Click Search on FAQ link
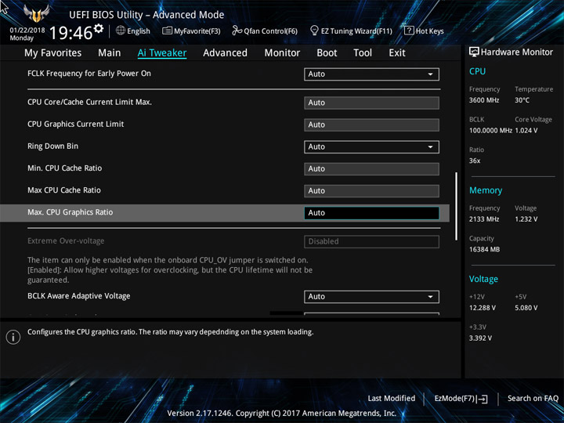The image size is (564, 423). tap(533, 398)
